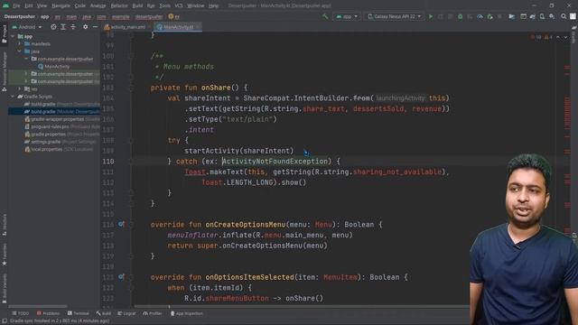
Task: Collapse the first com.example.dessertpusher package
Action: (26, 59)
